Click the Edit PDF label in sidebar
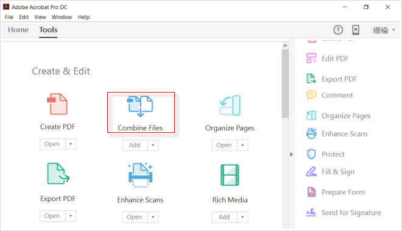This screenshot has height=231, width=402. (x=335, y=59)
